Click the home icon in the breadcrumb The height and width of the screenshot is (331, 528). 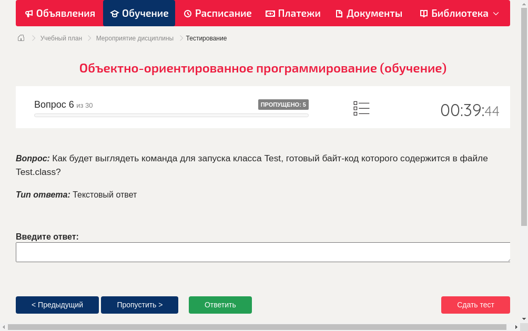(21, 38)
